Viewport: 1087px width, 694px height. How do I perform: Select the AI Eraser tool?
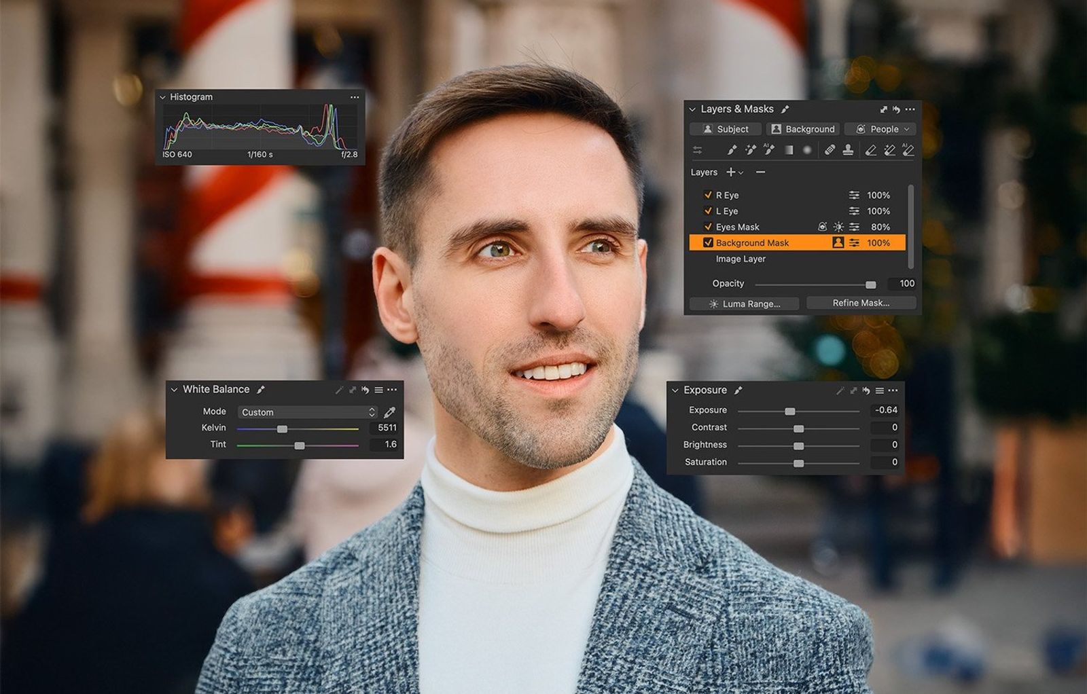(908, 150)
